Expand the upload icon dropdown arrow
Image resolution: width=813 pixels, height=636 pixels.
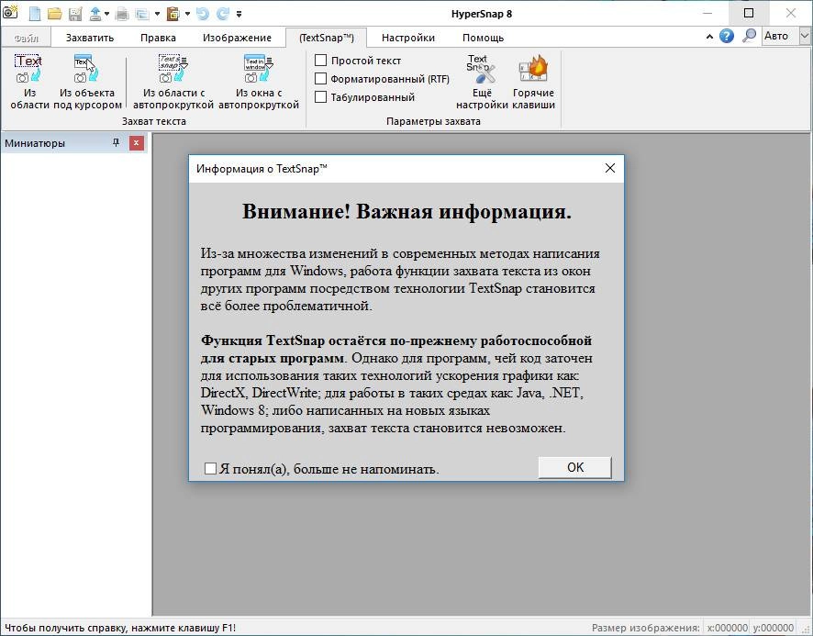tap(106, 14)
